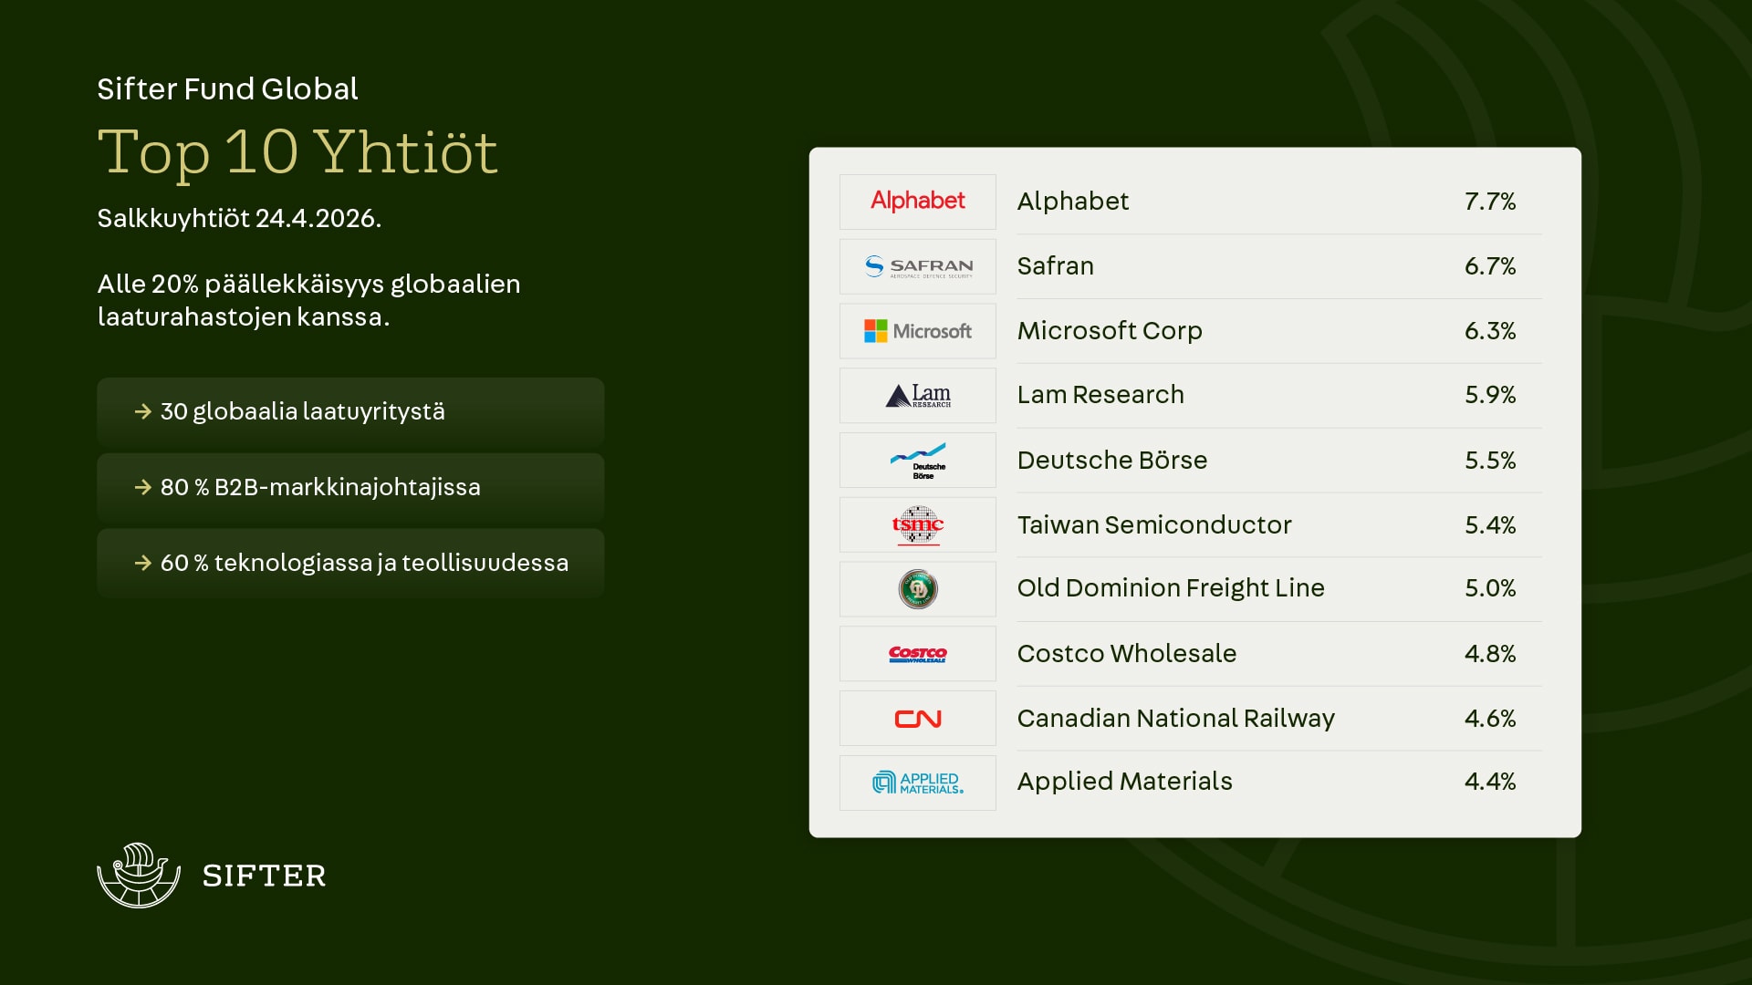1752x985 pixels.
Task: Click the Old Dominion round emblem
Action: click(917, 589)
